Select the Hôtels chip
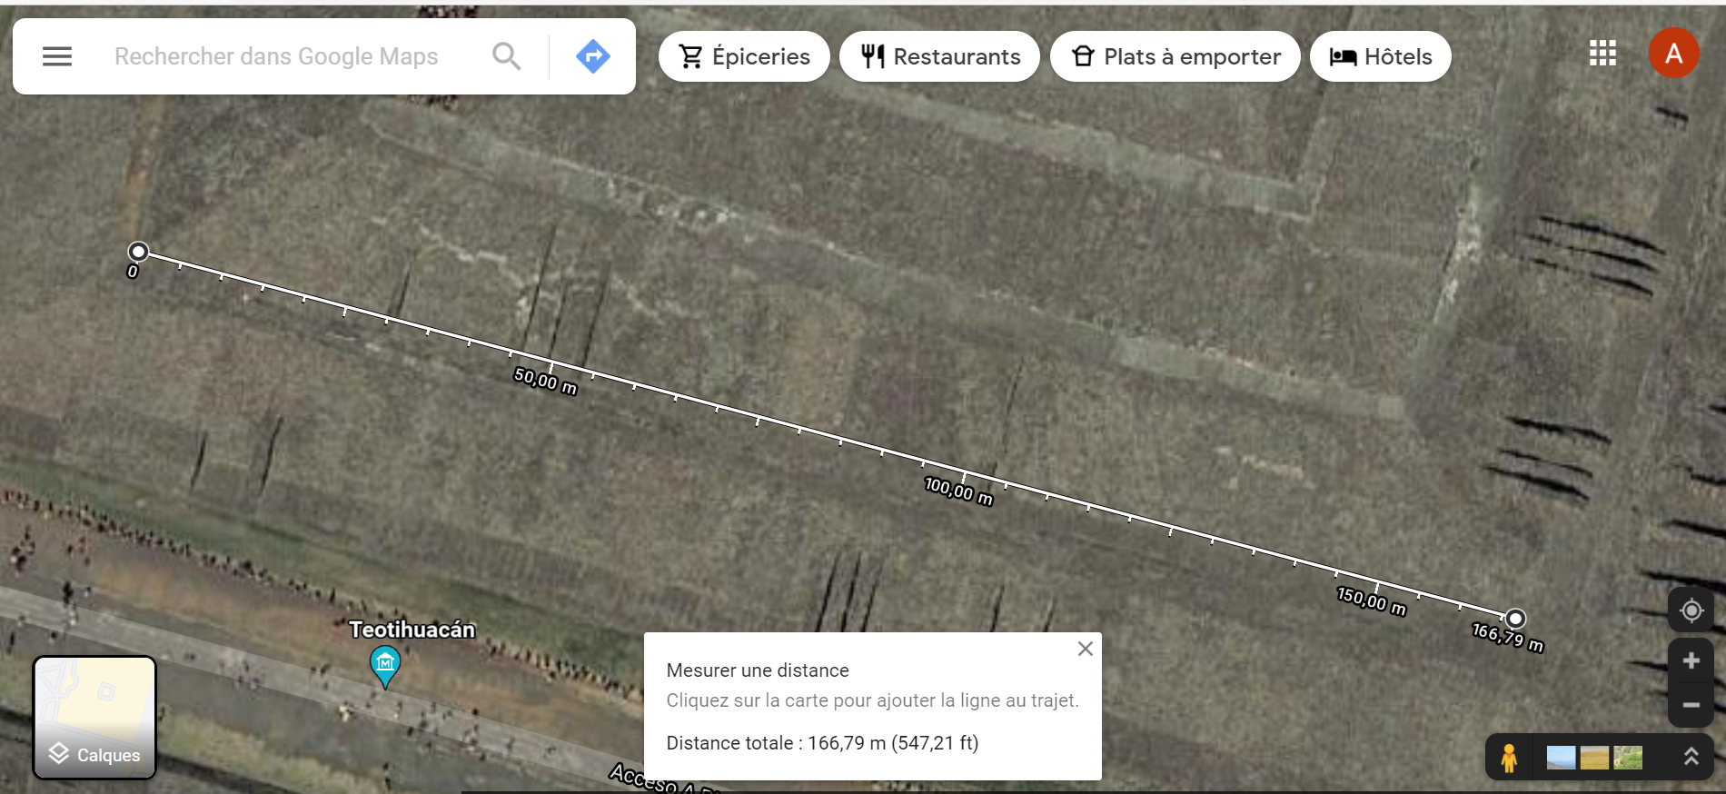Viewport: 1726px width, 794px height. point(1380,56)
